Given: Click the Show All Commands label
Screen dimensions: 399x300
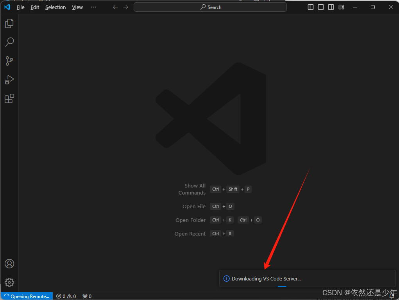Looking at the screenshot, I should (x=192, y=189).
